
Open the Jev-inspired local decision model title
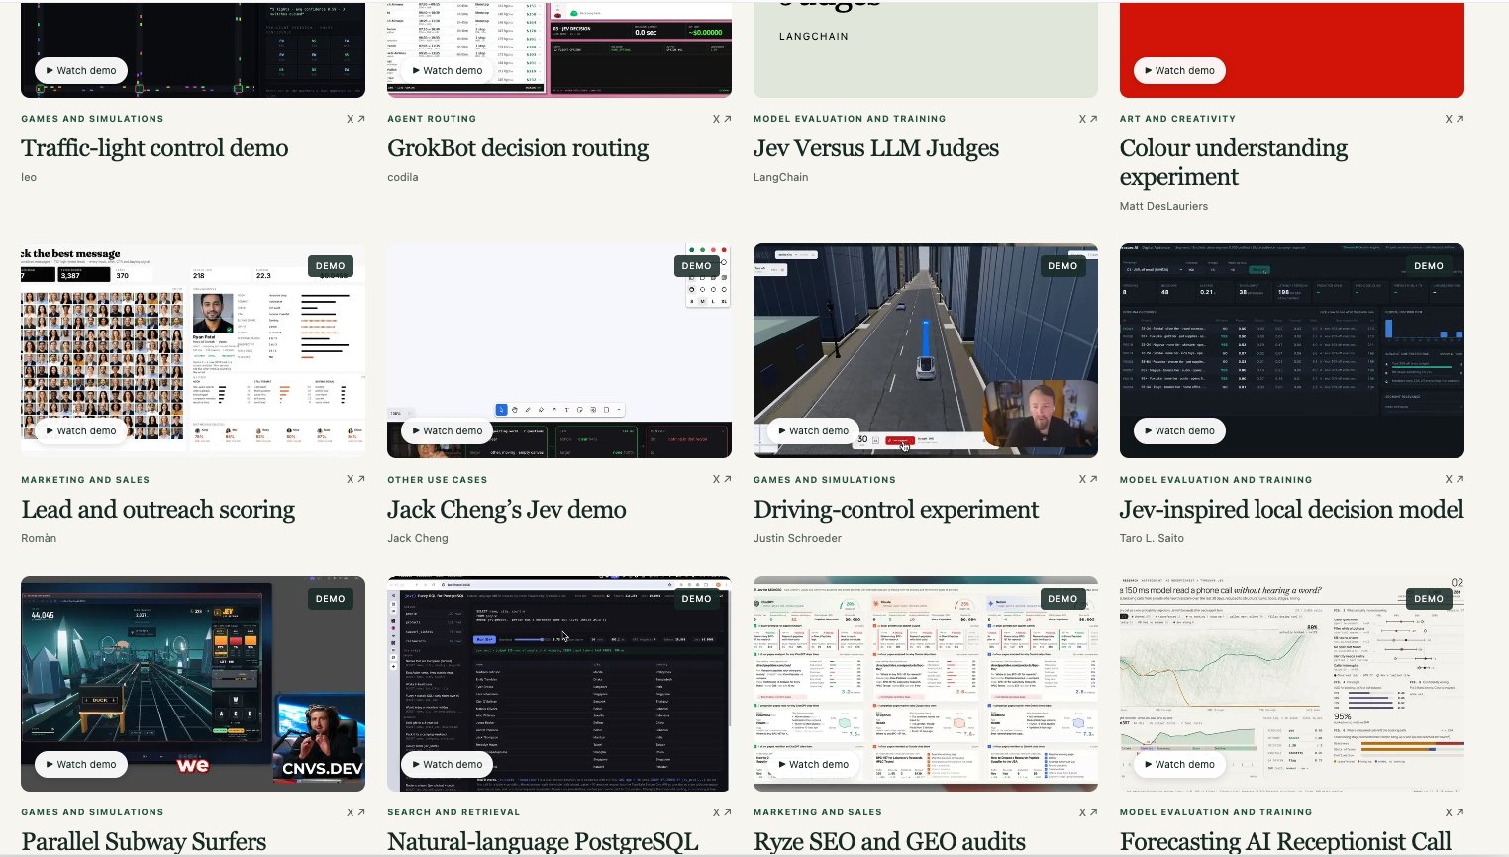(x=1291, y=510)
